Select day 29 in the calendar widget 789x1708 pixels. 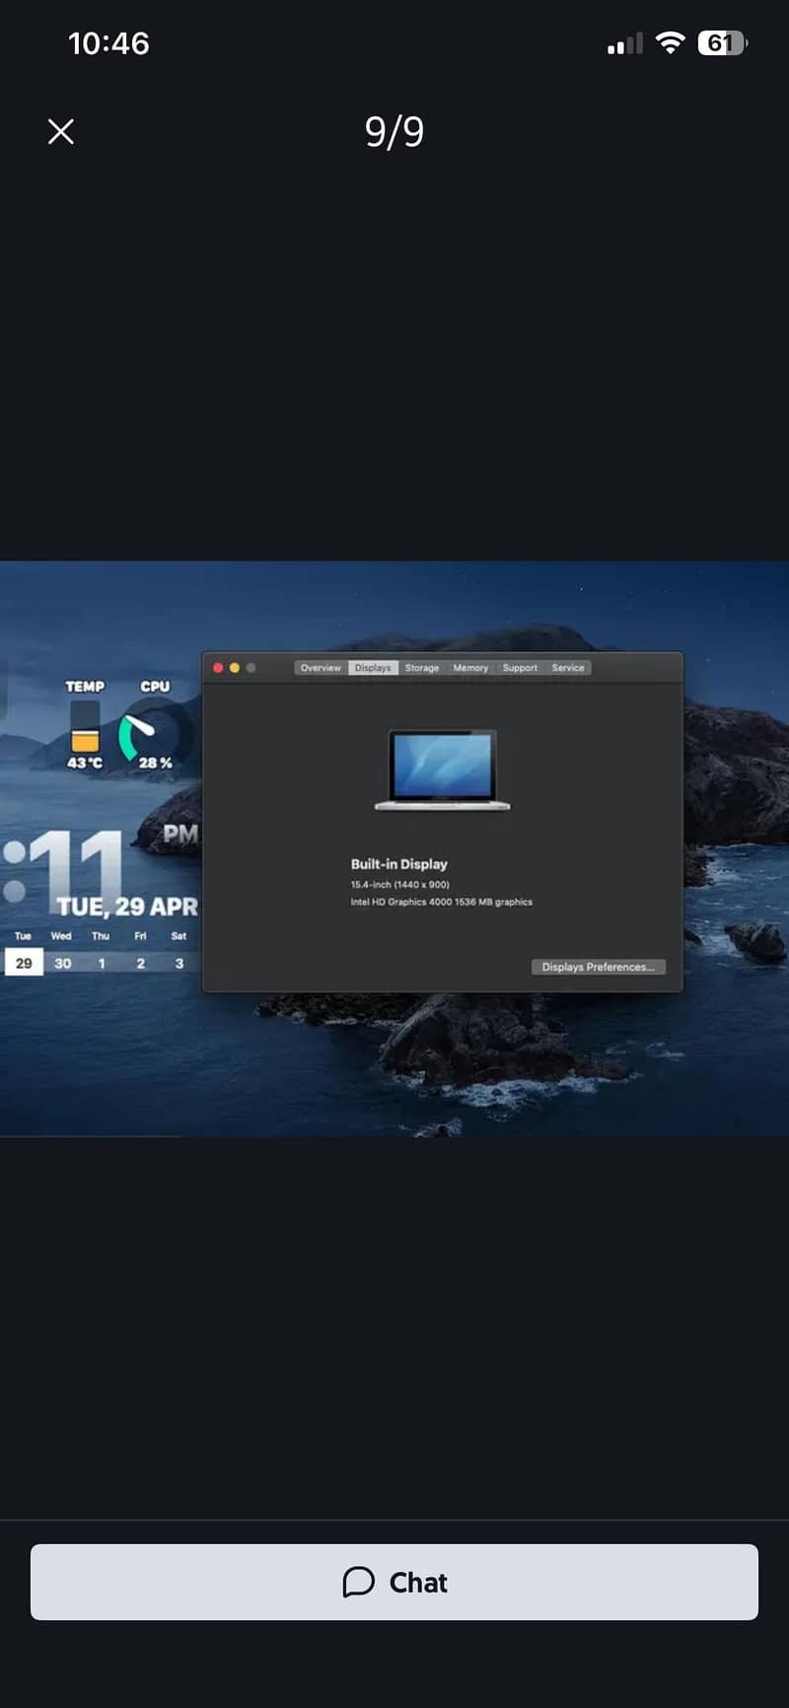coord(24,963)
